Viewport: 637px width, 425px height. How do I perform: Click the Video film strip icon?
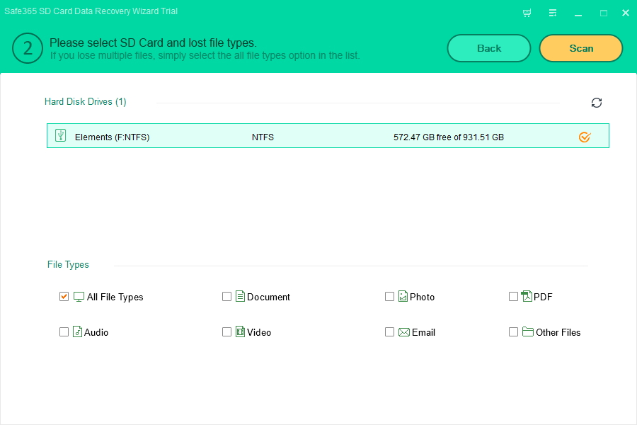click(240, 331)
